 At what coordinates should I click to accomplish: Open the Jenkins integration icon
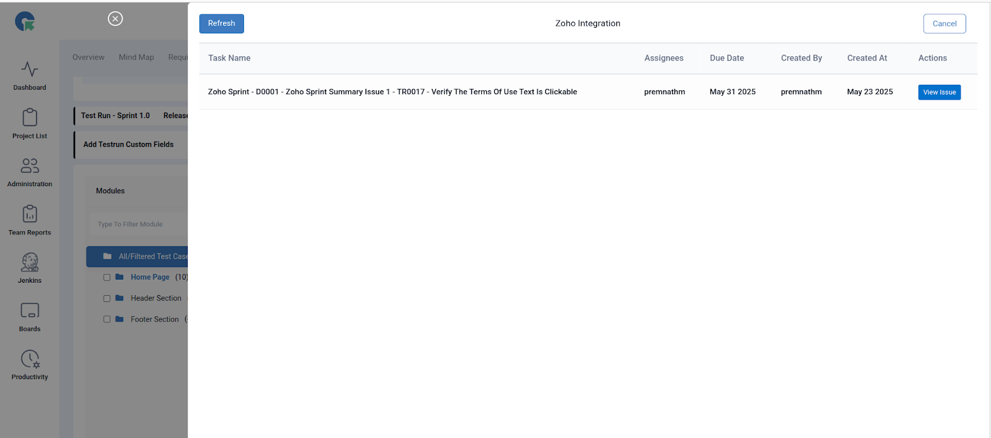30,262
